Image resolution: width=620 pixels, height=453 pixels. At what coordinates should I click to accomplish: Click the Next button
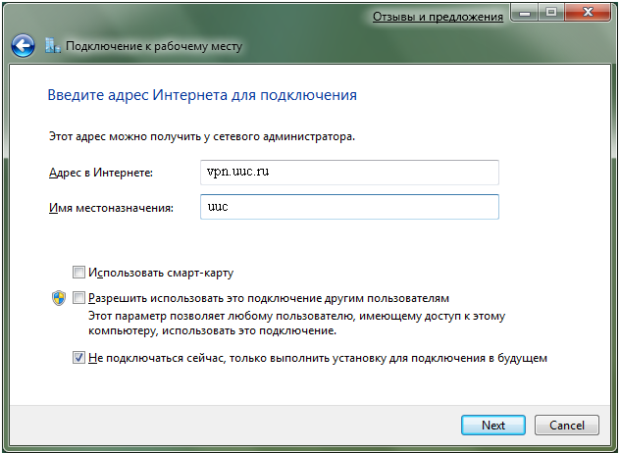pos(493,425)
